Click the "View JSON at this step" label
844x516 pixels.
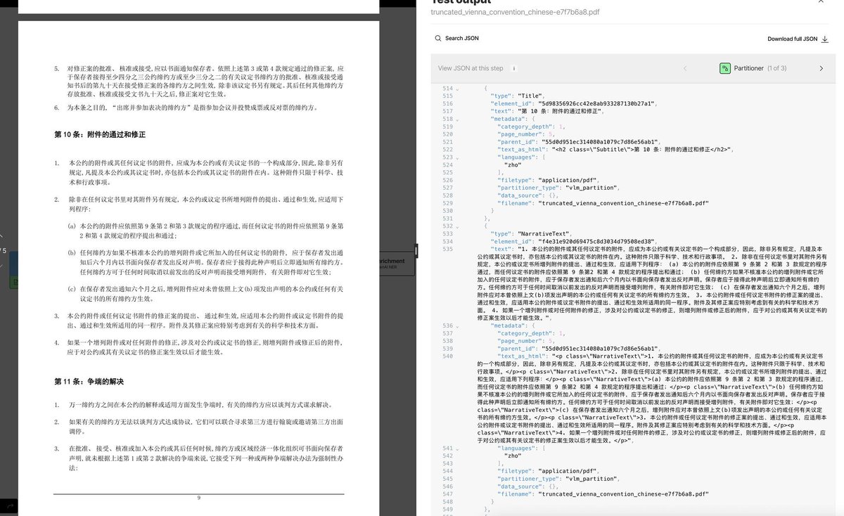click(471, 68)
